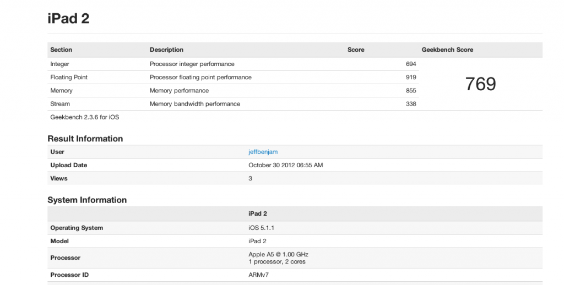Viewport: 564px width, 285px height.
Task: Click the Description column header
Action: pos(166,50)
